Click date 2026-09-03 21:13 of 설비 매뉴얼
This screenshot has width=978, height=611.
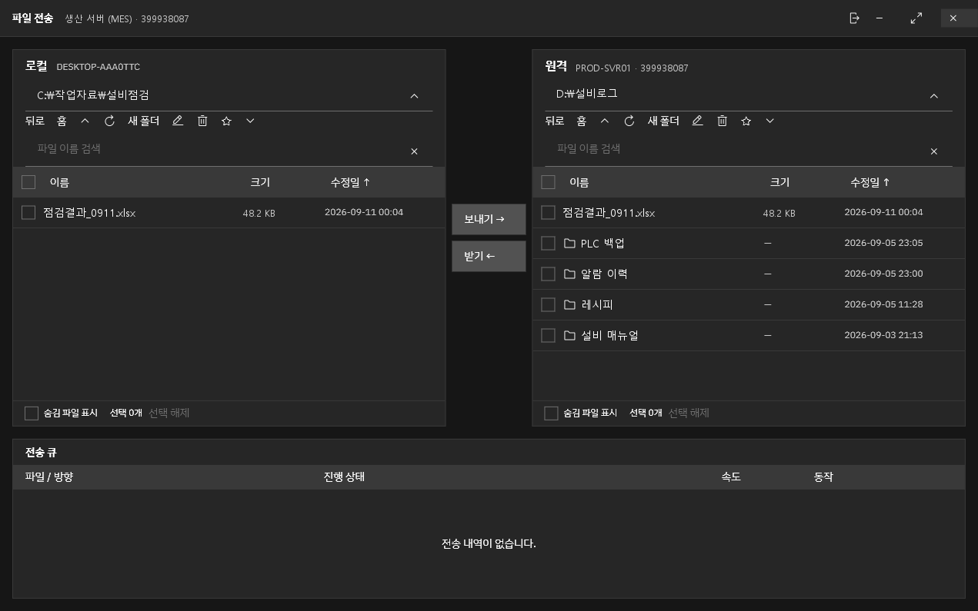[x=883, y=335]
